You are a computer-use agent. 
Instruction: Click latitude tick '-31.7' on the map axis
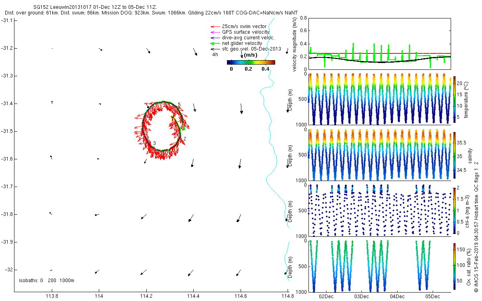point(7,187)
